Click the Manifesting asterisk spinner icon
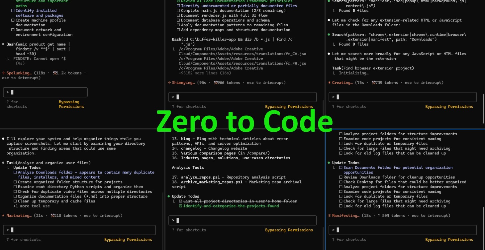The width and height of the screenshot is (485, 250). [x=329, y=215]
